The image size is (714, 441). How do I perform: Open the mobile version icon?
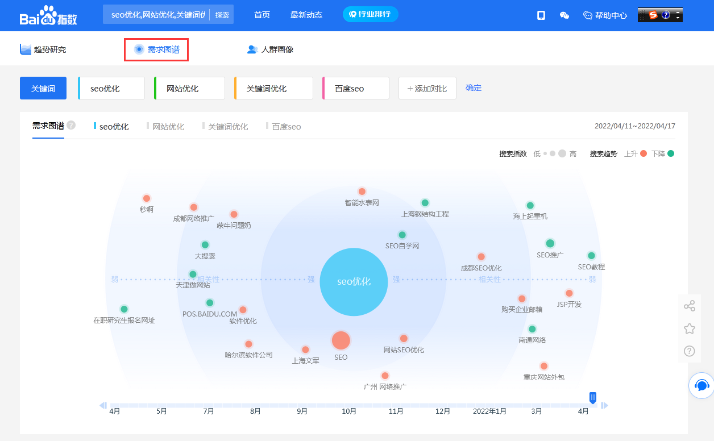541,15
